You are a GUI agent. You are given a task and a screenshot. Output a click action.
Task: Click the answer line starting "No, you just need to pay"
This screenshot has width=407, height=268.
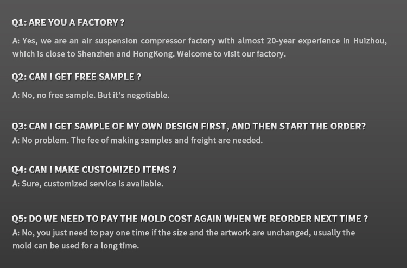pos(183,233)
